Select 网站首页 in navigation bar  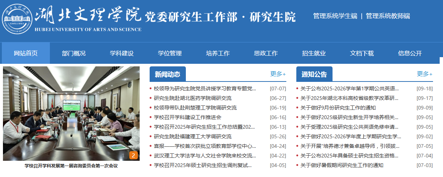pyautogui.click(x=26, y=53)
